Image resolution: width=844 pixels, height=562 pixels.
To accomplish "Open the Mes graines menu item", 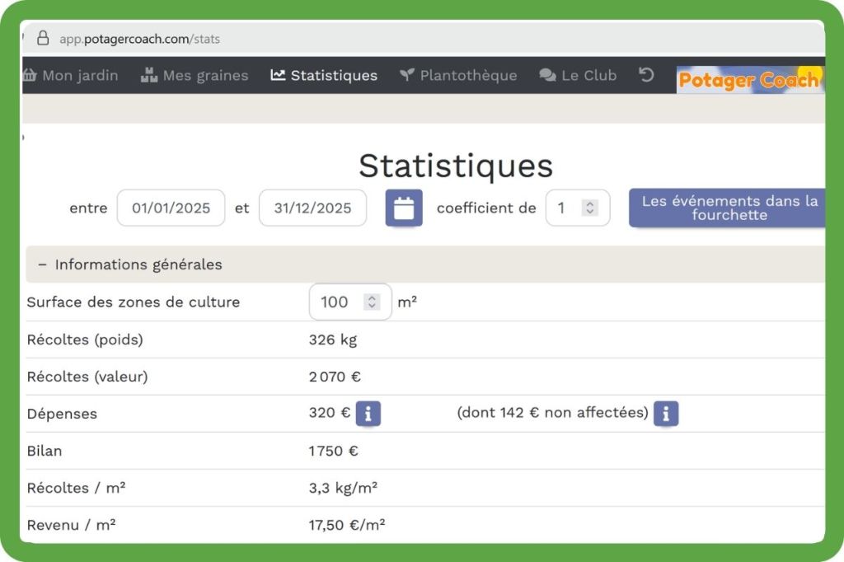I will [x=195, y=75].
